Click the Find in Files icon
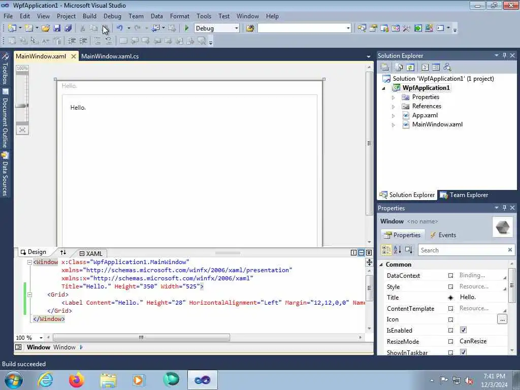 [x=250, y=28]
